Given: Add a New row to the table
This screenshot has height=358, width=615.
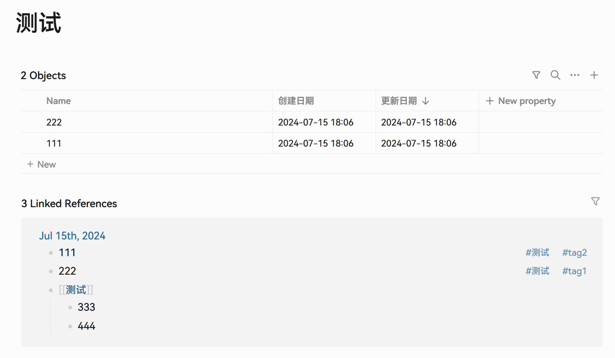Looking at the screenshot, I should point(42,164).
